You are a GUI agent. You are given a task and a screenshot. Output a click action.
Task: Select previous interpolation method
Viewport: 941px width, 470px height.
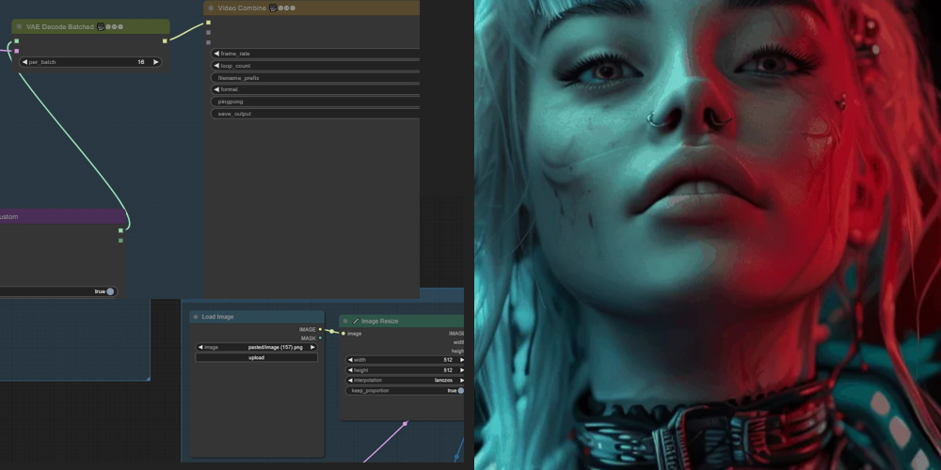(x=350, y=381)
